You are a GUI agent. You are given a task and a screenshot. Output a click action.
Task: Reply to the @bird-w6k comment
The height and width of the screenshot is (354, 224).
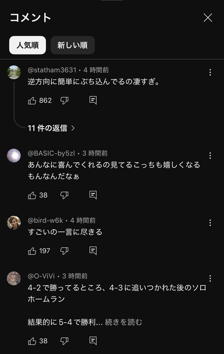[93, 251]
